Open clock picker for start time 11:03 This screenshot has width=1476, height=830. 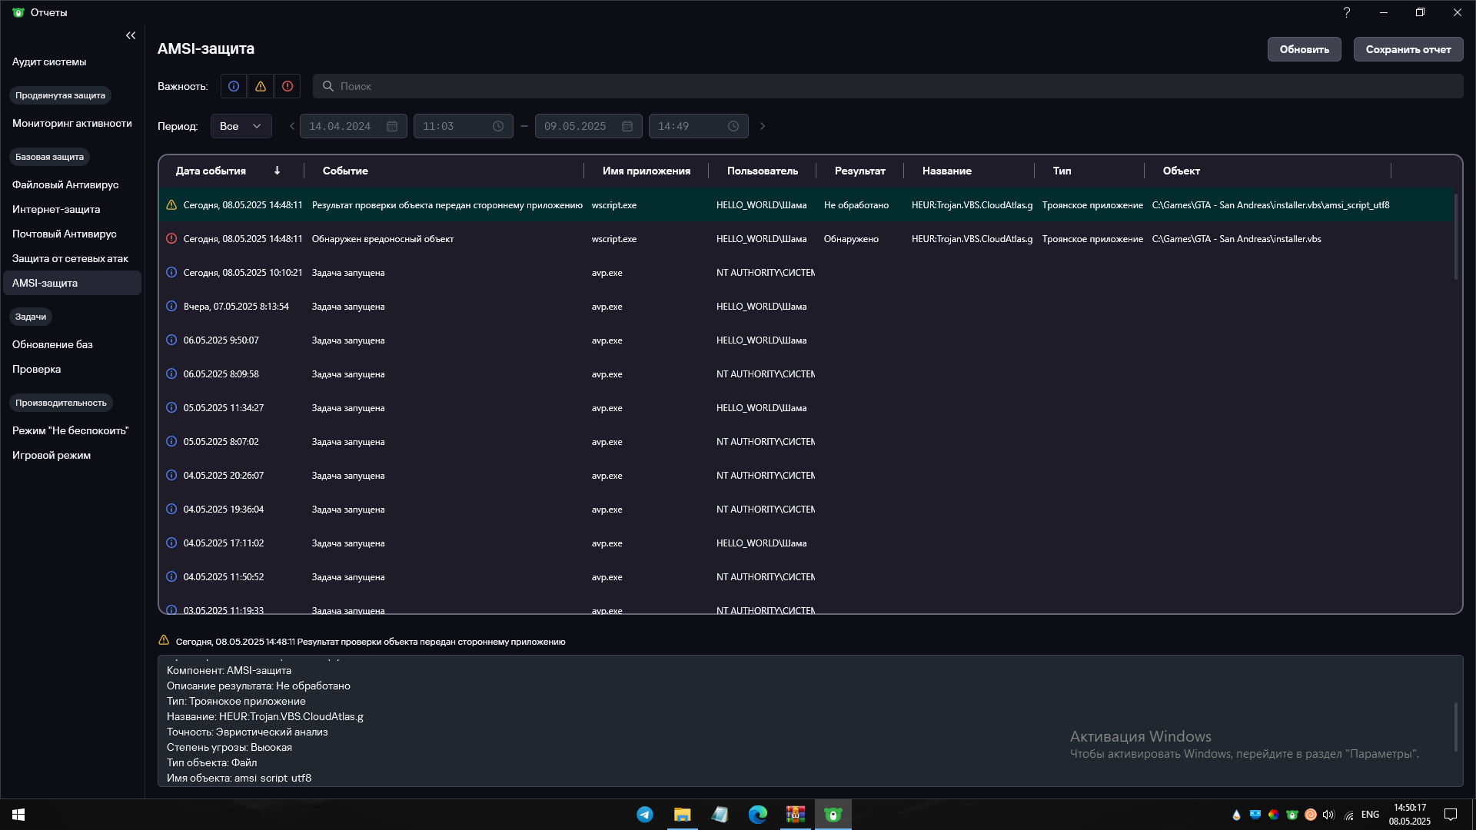click(498, 126)
